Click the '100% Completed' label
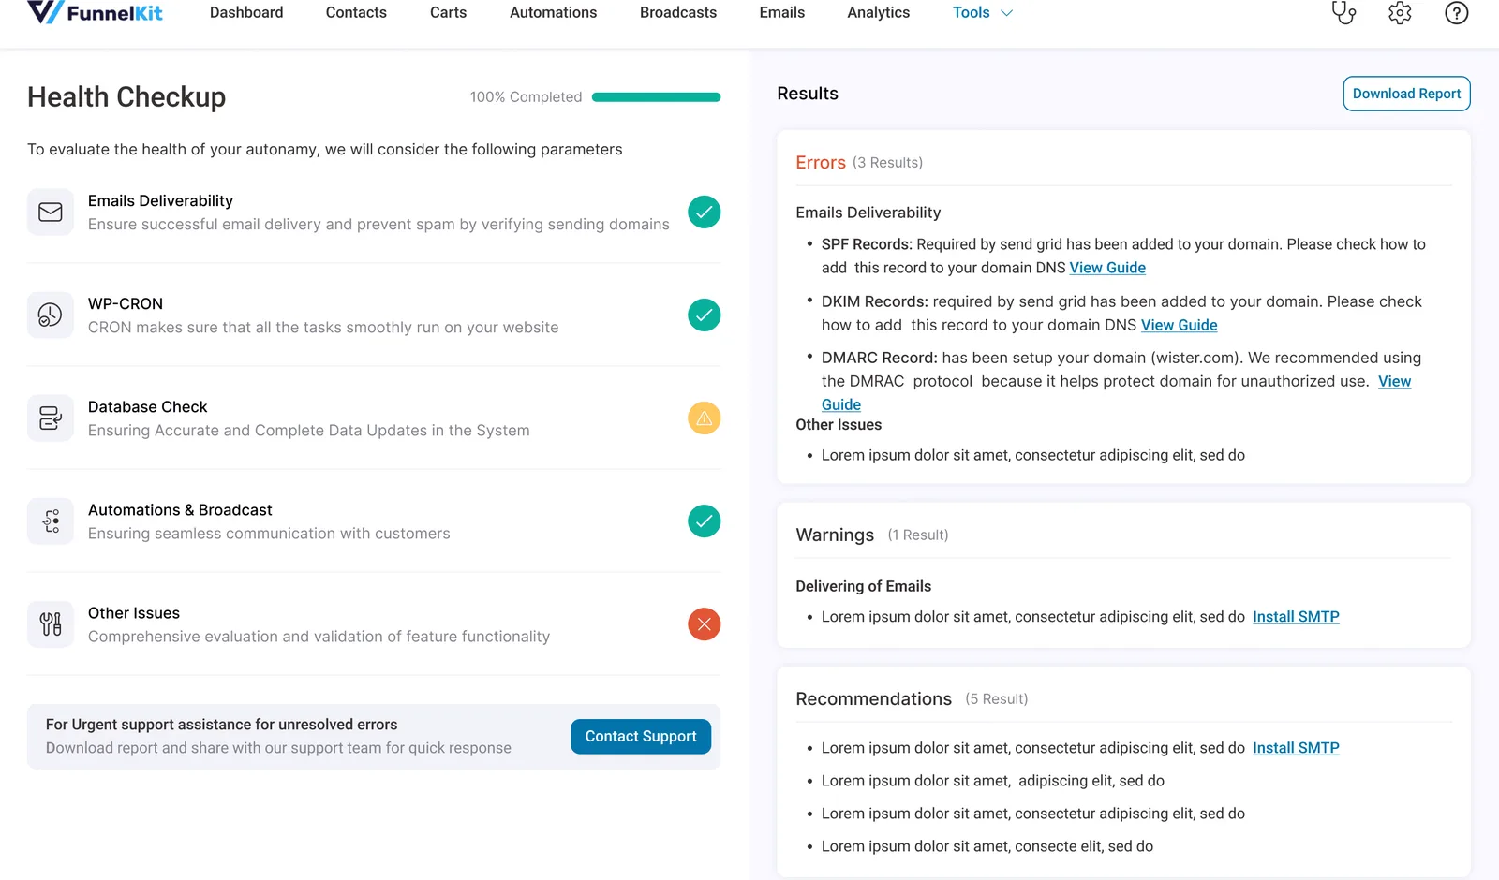The image size is (1499, 880). click(526, 97)
